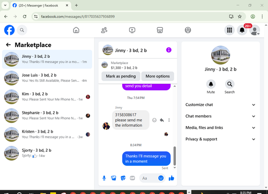
Task: Open the emoji picker smiley in message box
Action: click(161, 178)
